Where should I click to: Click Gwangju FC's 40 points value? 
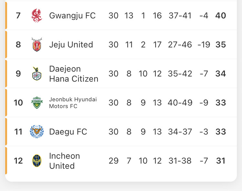[x=221, y=15]
